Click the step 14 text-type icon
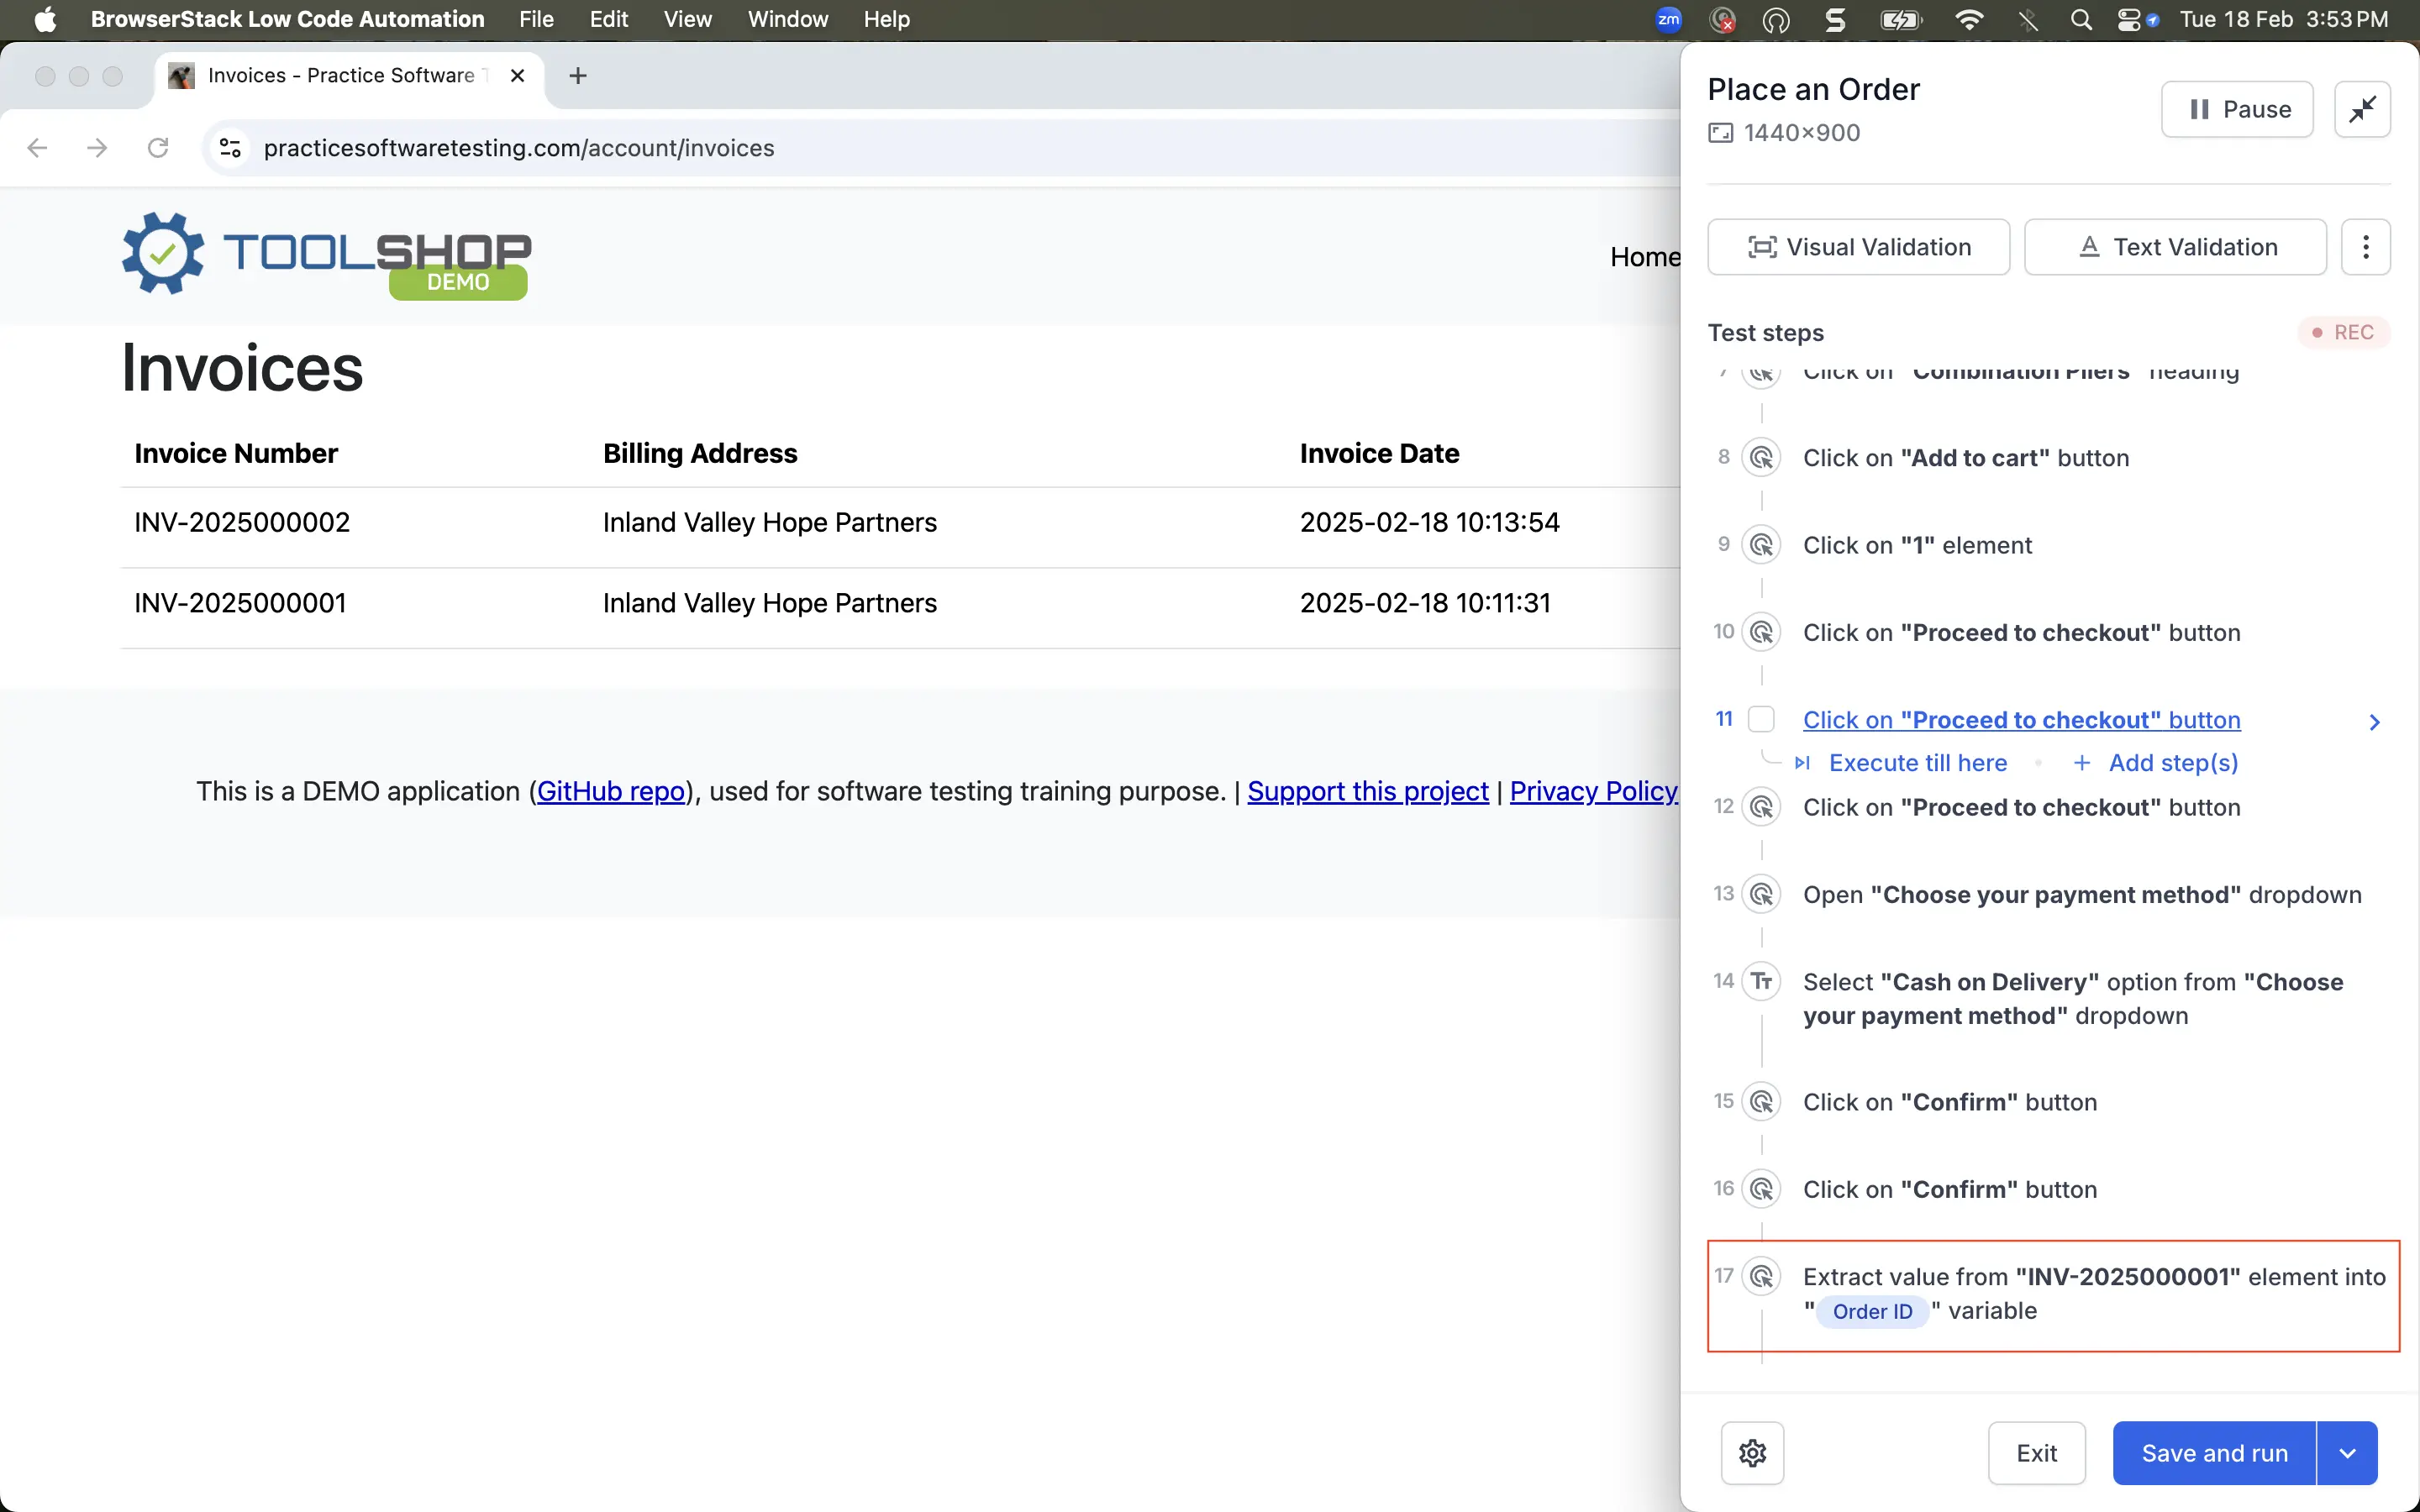Image resolution: width=2420 pixels, height=1512 pixels. 1761,981
